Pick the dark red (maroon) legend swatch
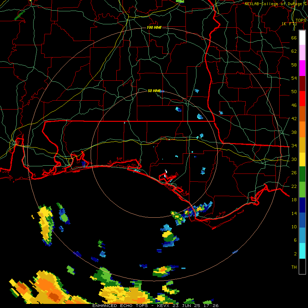The image size is (308, 308). pyautogui.click(x=302, y=83)
